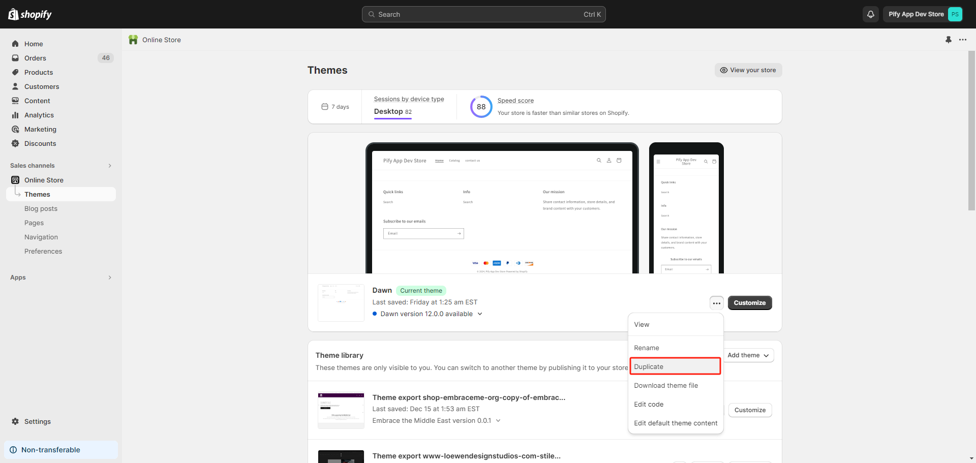
Task: Click the Settings gear icon
Action: pos(15,421)
